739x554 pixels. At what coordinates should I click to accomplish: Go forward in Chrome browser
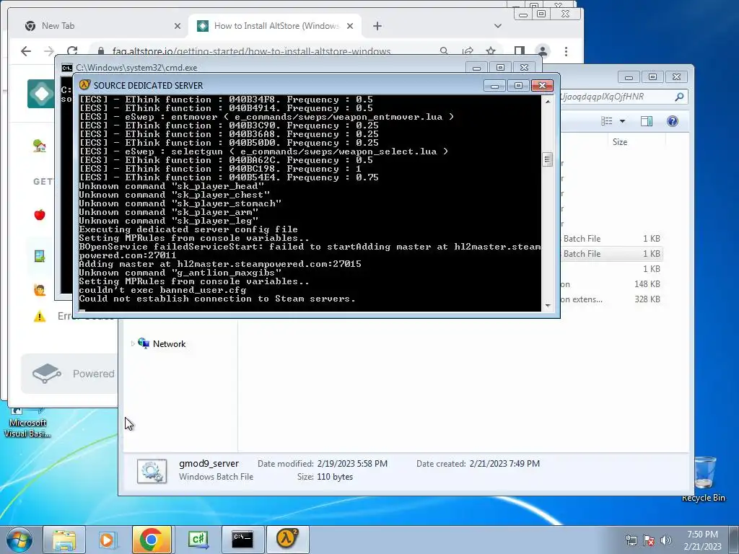[48, 51]
